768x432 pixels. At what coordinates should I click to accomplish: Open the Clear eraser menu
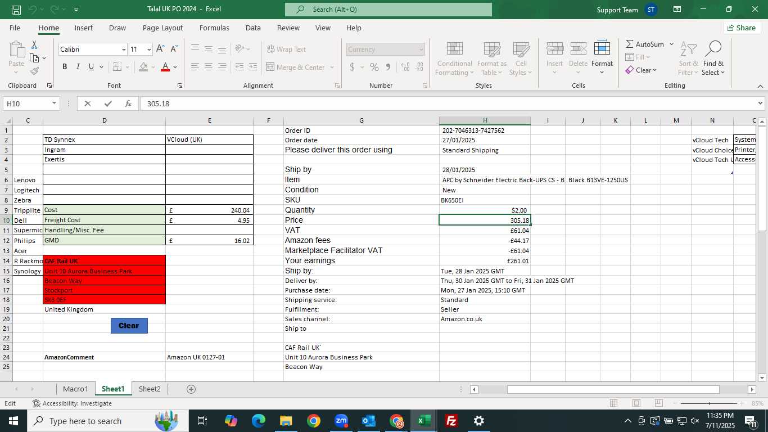640,70
